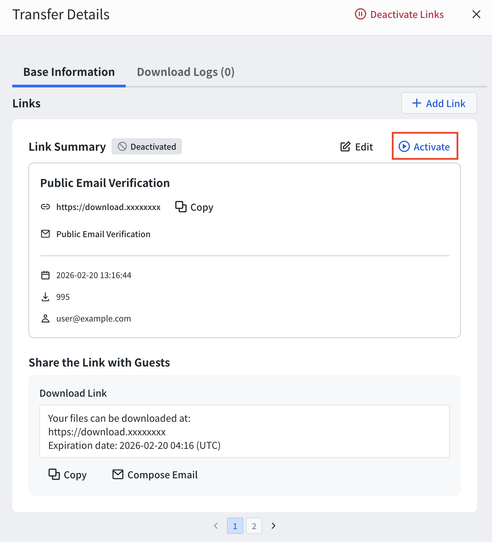Click the user icon beside user@example.com
Screen dimensions: 492x542
tap(45, 318)
